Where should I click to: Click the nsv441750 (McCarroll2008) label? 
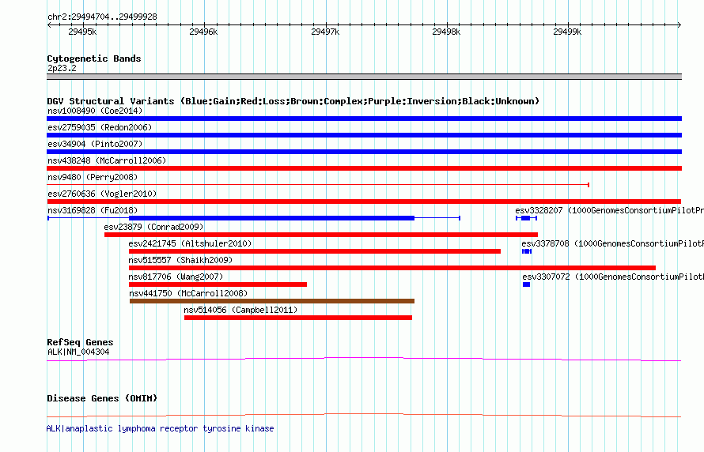[x=188, y=293]
